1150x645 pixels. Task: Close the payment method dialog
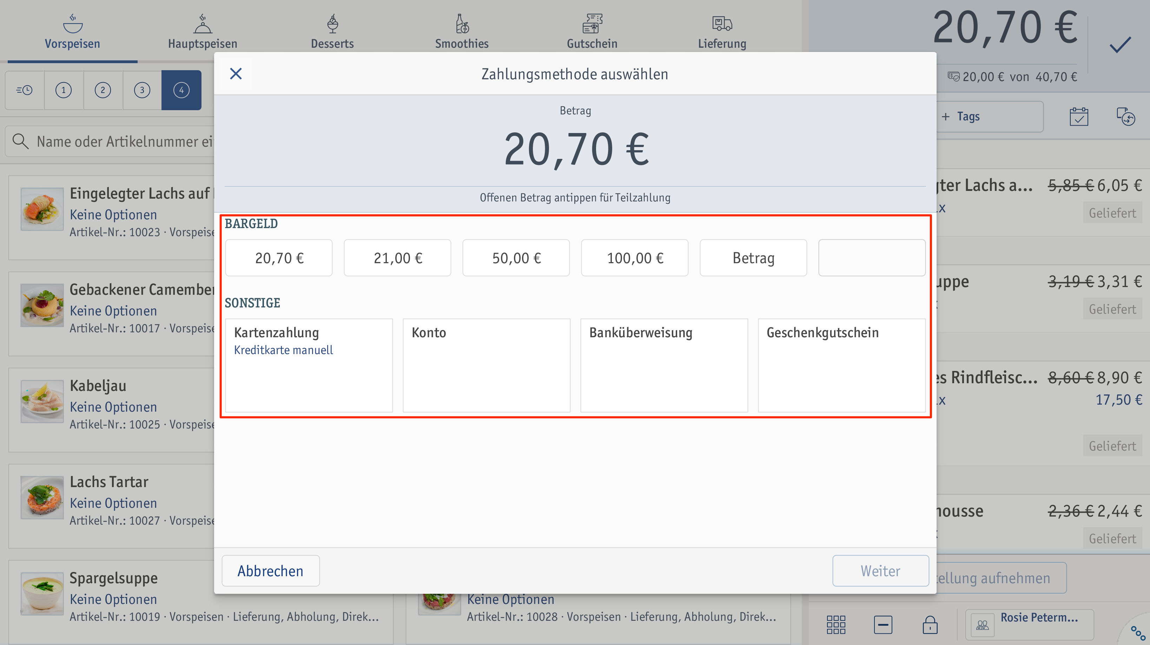point(236,74)
